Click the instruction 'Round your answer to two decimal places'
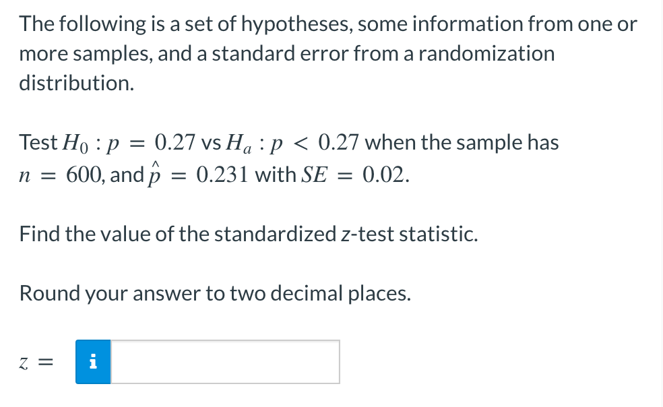 coord(214,293)
